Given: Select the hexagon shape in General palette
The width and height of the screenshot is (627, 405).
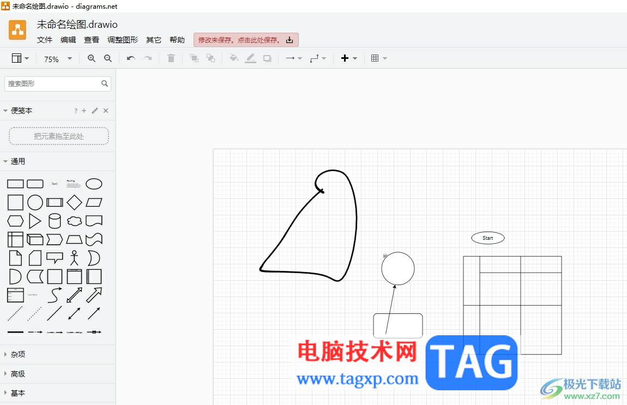Looking at the screenshot, I should [x=15, y=221].
